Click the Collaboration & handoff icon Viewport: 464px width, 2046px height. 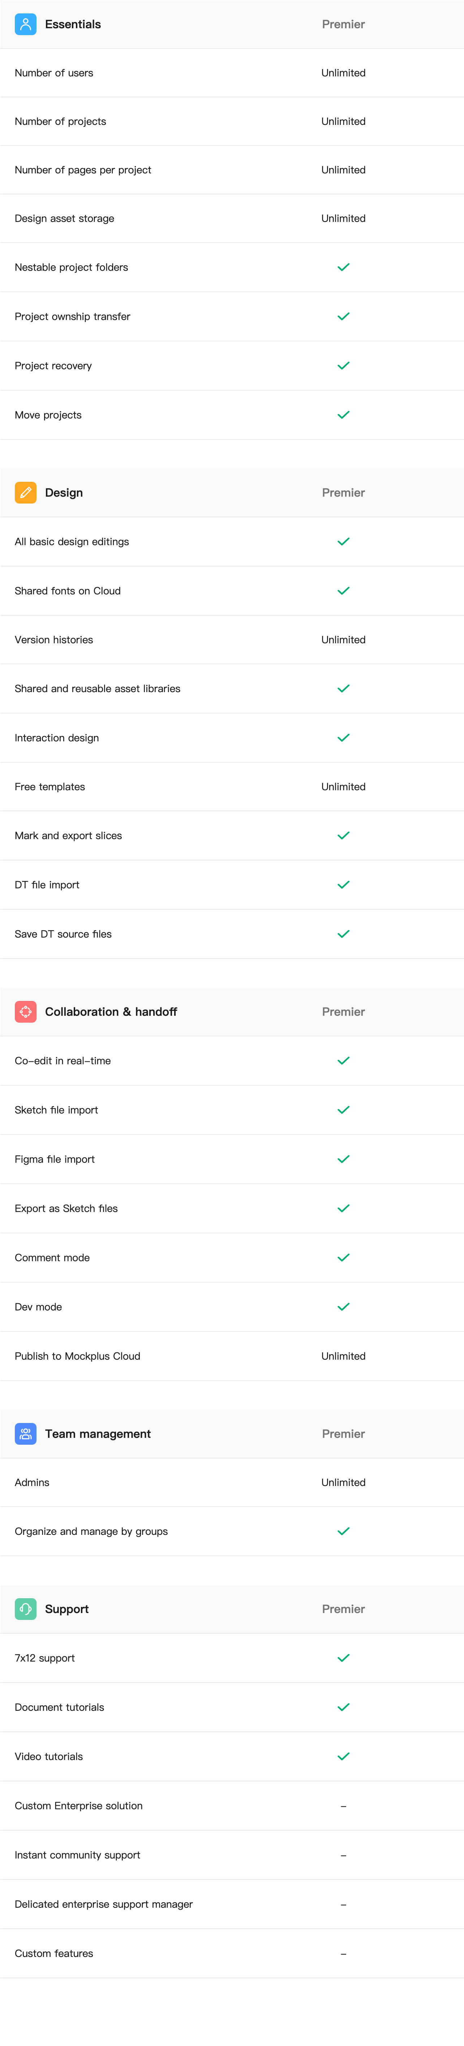tap(25, 1011)
